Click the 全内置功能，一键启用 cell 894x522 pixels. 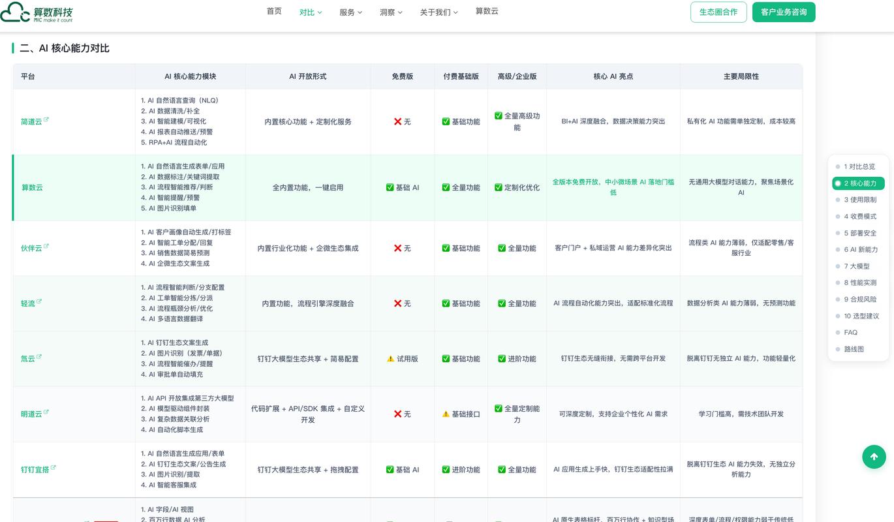click(x=308, y=188)
